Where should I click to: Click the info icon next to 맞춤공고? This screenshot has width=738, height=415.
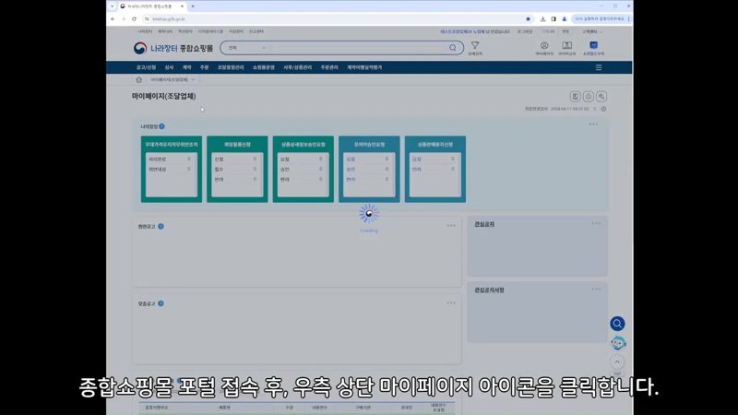[161, 303]
